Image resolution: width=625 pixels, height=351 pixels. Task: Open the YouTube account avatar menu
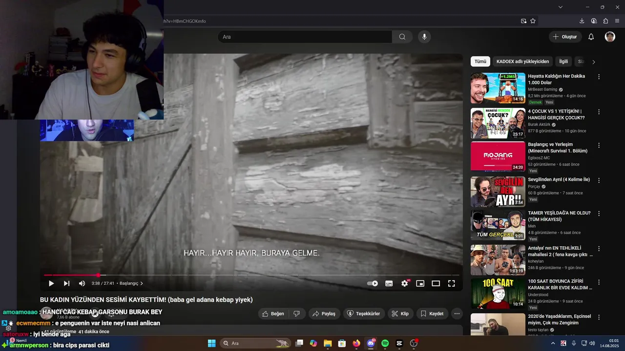tap(610, 37)
